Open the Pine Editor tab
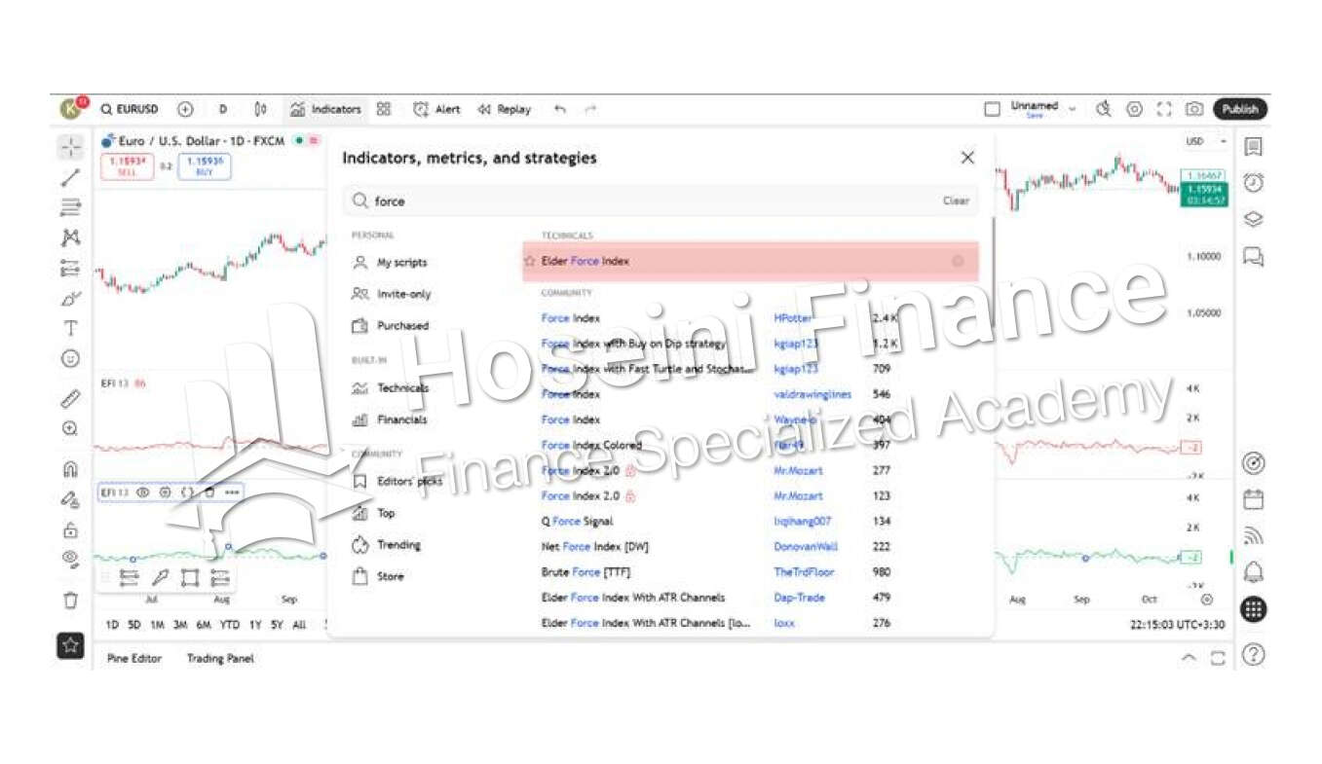Image resolution: width=1322 pixels, height=764 pixels. click(x=133, y=658)
